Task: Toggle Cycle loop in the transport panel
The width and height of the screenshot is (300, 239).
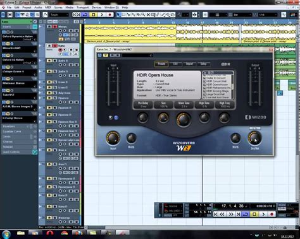Action: [246, 214]
